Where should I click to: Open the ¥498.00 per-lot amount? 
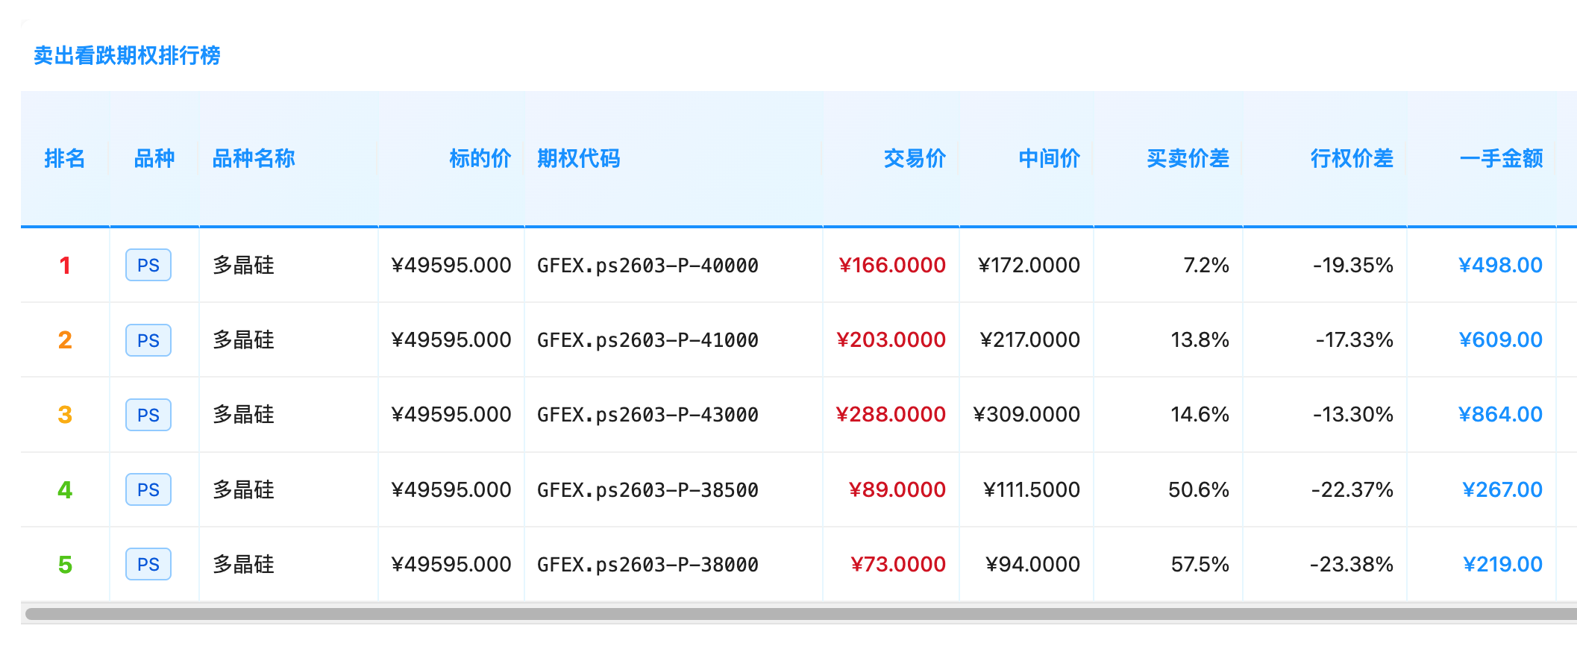[1499, 265]
